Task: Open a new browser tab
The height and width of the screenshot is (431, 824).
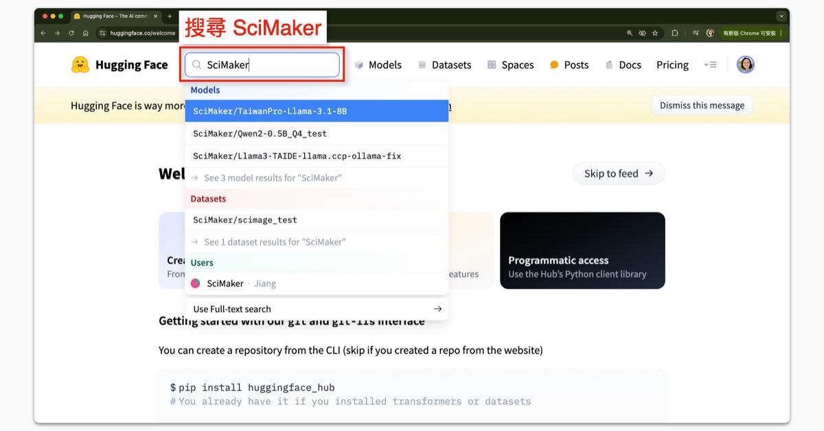Action: (170, 16)
